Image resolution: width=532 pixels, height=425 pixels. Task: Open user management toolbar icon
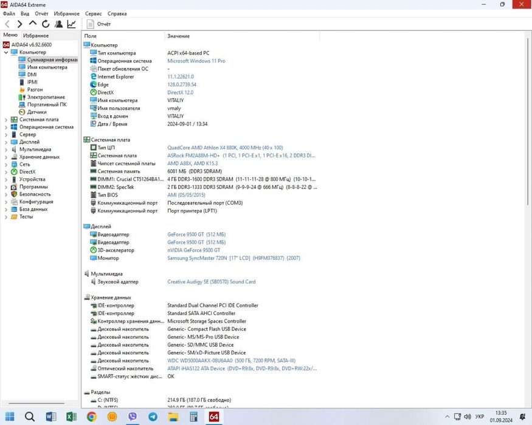pyautogui.click(x=59, y=24)
